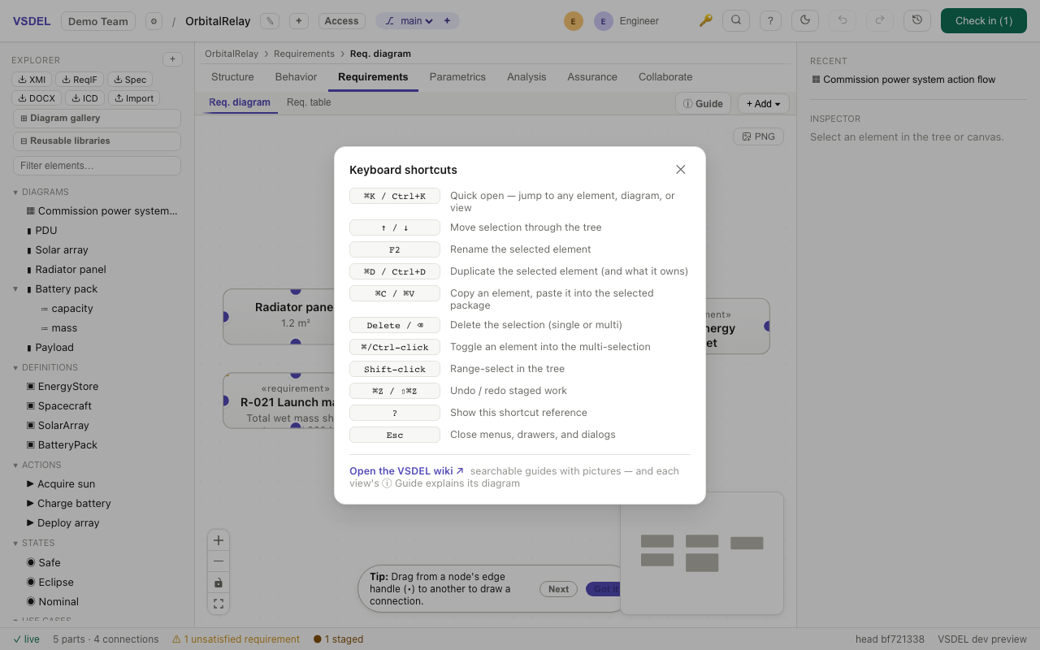Select capacity attribute under Battery pack
Image resolution: width=1040 pixels, height=650 pixels.
tap(72, 309)
